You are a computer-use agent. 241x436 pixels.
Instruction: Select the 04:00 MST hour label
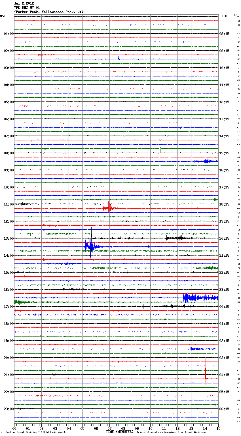[x=9, y=85]
